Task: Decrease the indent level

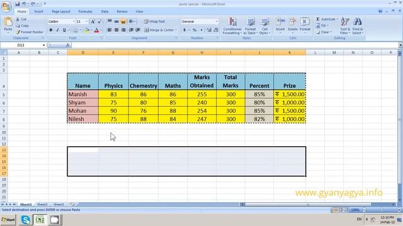Action: (x=131, y=30)
